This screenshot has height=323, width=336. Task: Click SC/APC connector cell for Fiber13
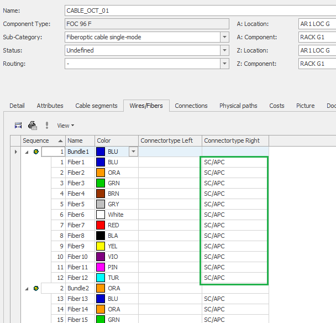235,299
